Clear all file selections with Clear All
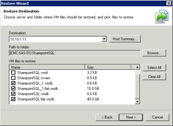The width and height of the screenshot is (173, 126). click(154, 77)
